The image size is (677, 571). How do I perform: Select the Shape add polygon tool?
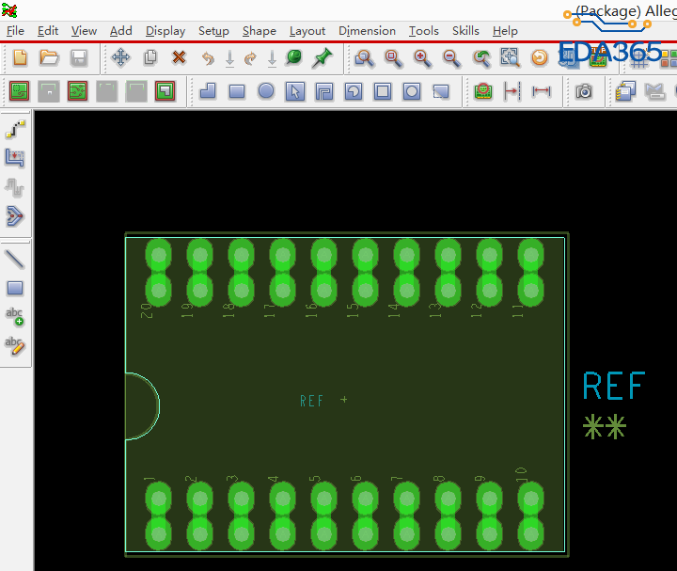(208, 91)
